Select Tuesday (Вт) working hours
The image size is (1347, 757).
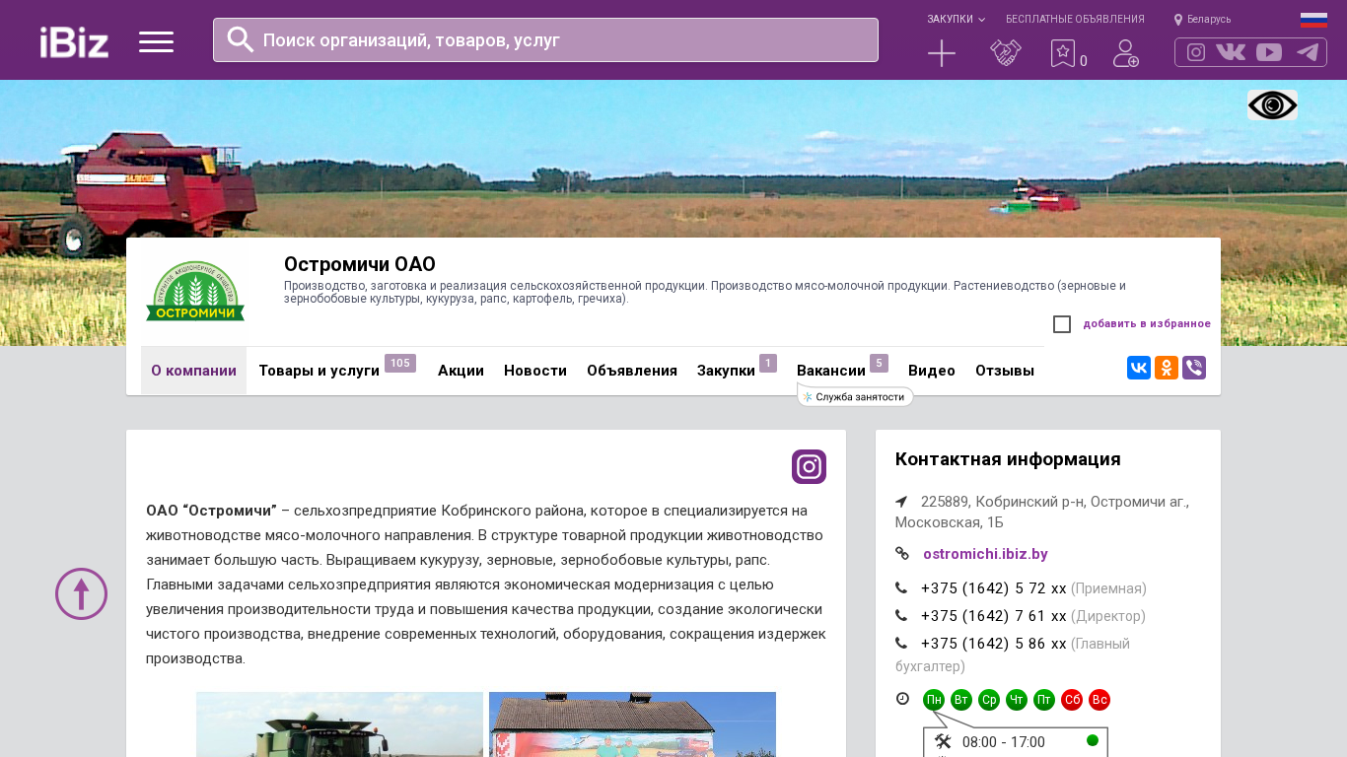pos(961,700)
